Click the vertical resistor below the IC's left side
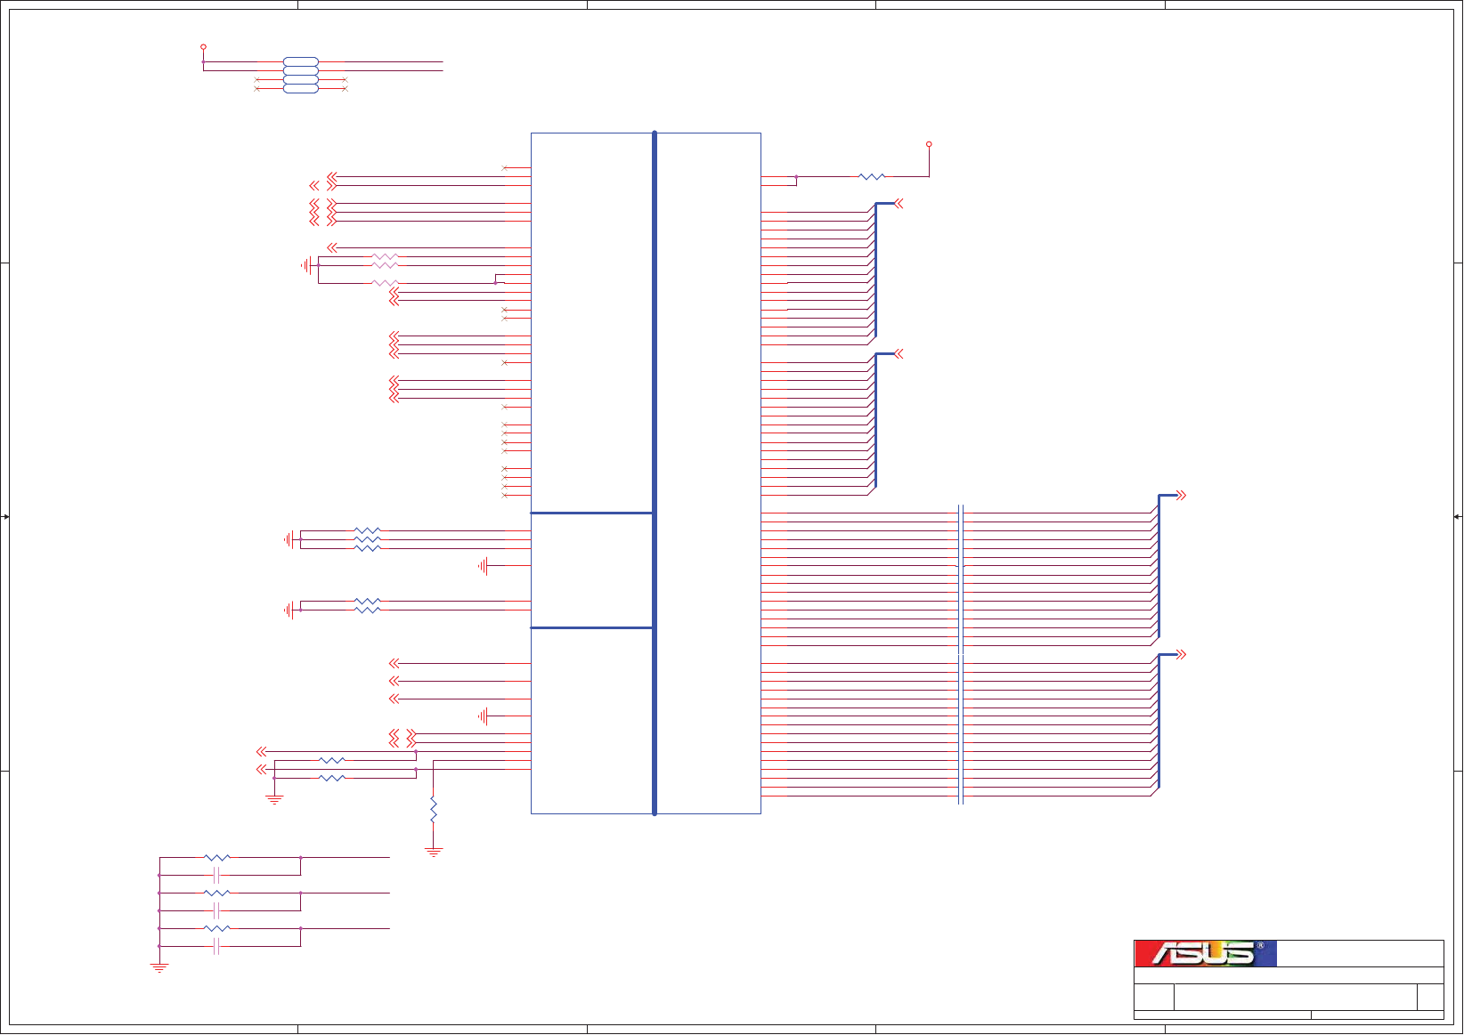1464x1035 pixels. coord(434,810)
